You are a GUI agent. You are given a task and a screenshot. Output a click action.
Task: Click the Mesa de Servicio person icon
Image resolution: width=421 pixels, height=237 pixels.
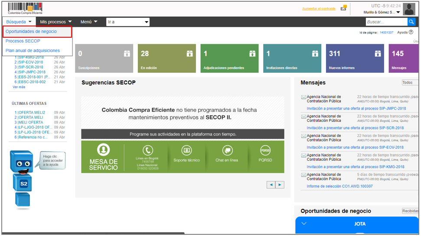pos(103,149)
